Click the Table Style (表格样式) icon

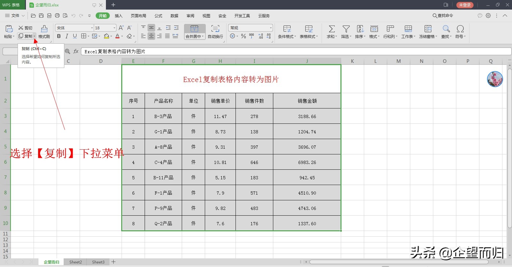click(x=309, y=29)
